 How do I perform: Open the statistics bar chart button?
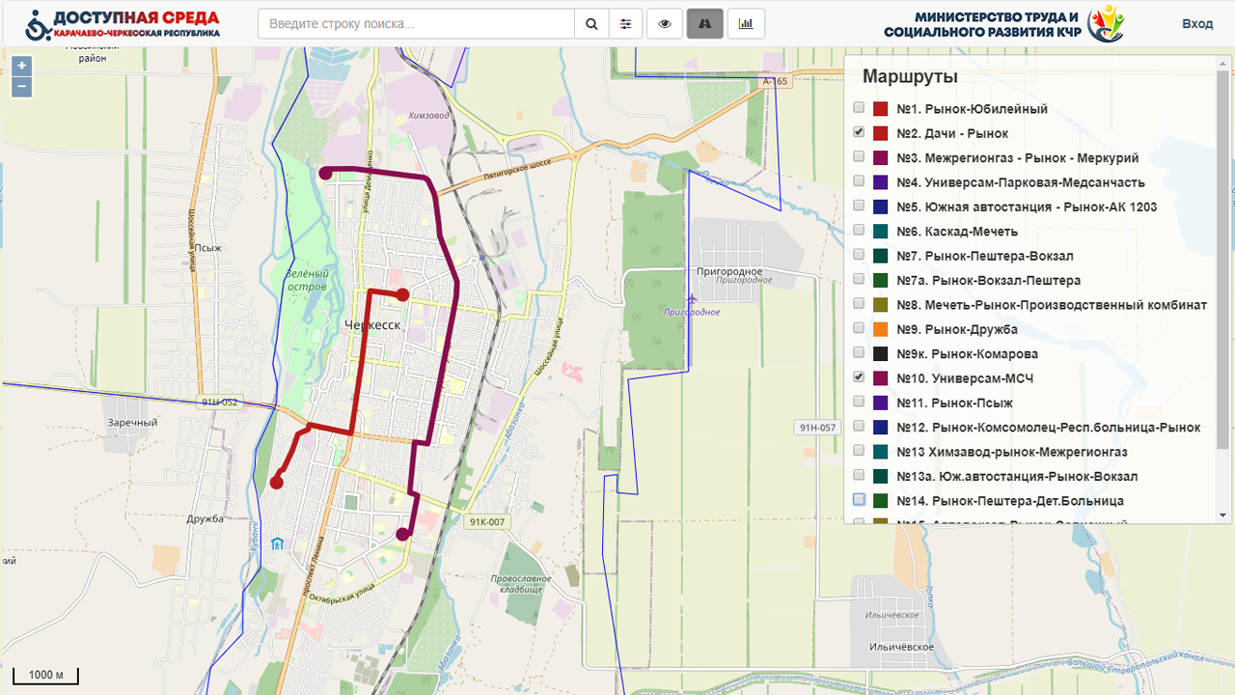pos(746,24)
